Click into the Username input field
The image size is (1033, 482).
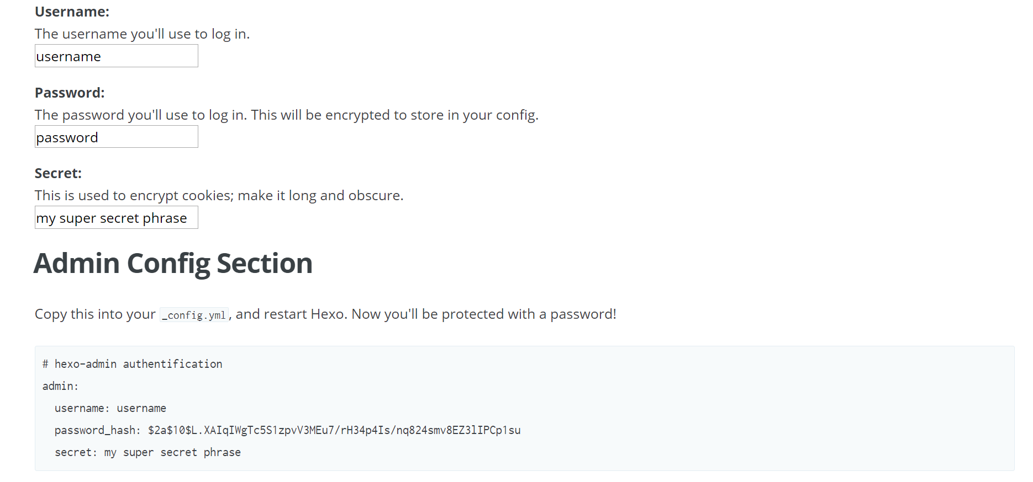116,56
